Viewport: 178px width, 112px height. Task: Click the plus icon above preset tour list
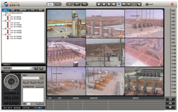tap(38, 86)
